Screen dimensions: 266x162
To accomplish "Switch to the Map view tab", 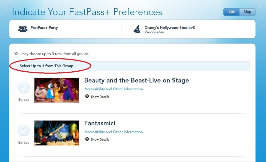I will (x=247, y=12).
